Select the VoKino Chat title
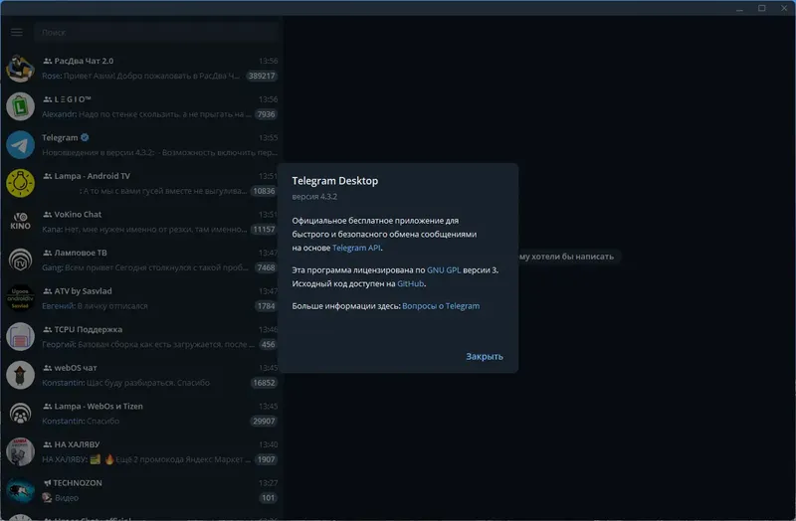This screenshot has width=796, height=521. [x=78, y=214]
